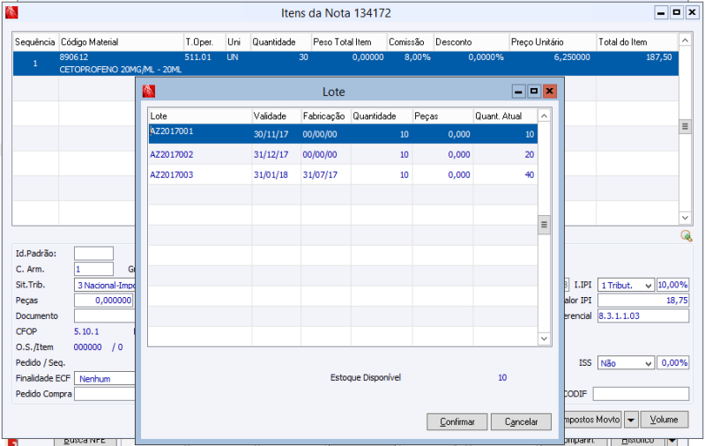Click the ISS percentage field 0,00%
The image size is (705, 446).
tap(672, 363)
